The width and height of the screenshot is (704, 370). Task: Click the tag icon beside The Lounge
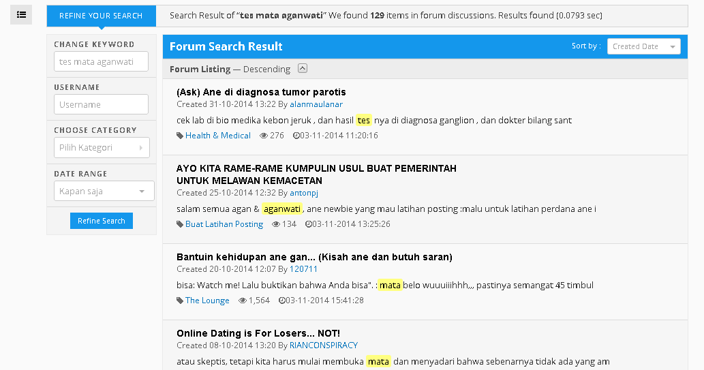click(x=180, y=300)
